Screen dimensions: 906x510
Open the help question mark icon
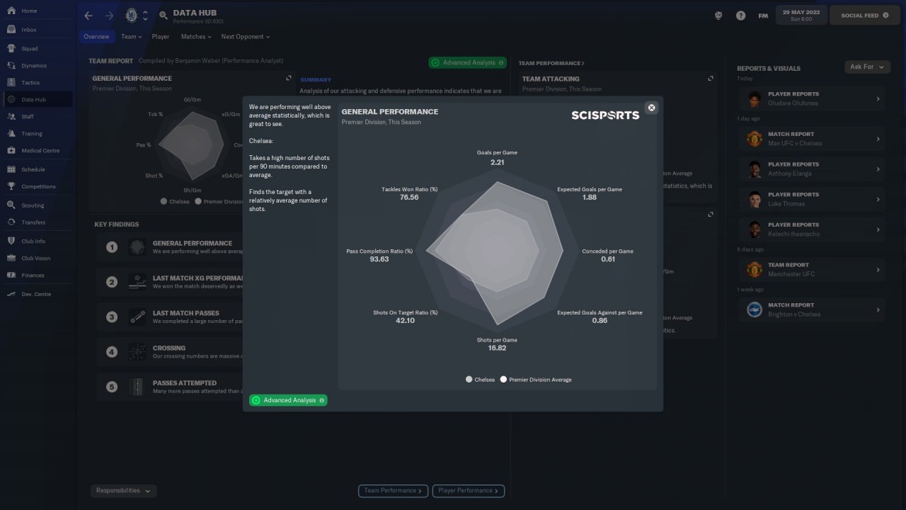coord(740,16)
